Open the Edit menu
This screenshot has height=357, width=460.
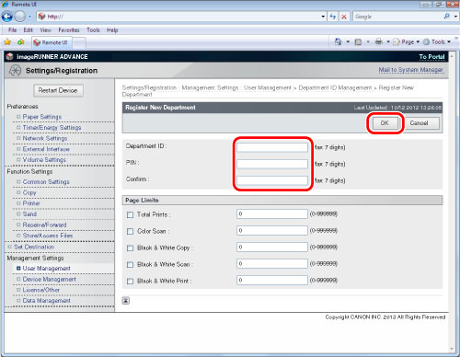pos(28,30)
